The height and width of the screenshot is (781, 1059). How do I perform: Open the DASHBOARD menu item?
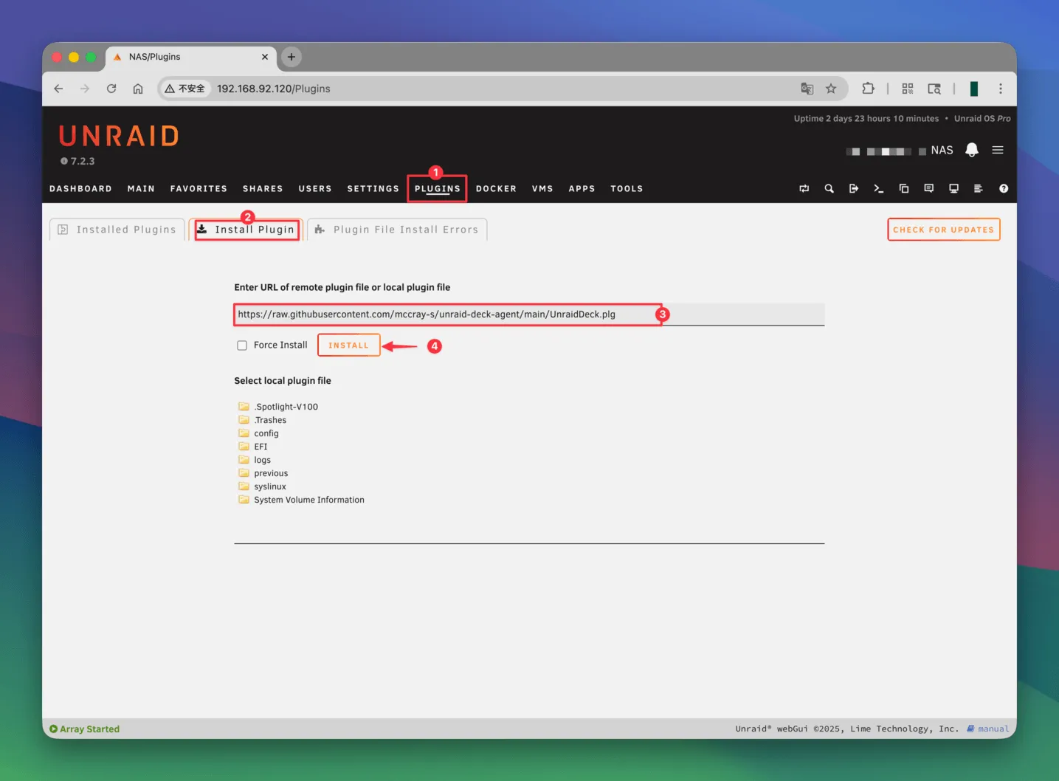click(80, 189)
